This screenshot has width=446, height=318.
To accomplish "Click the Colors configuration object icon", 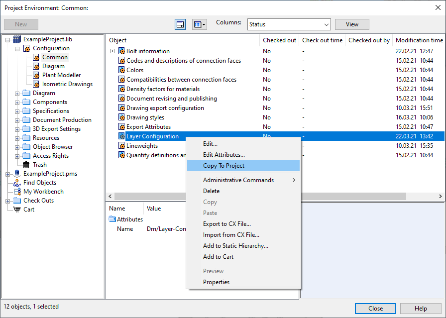I will coord(121,70).
